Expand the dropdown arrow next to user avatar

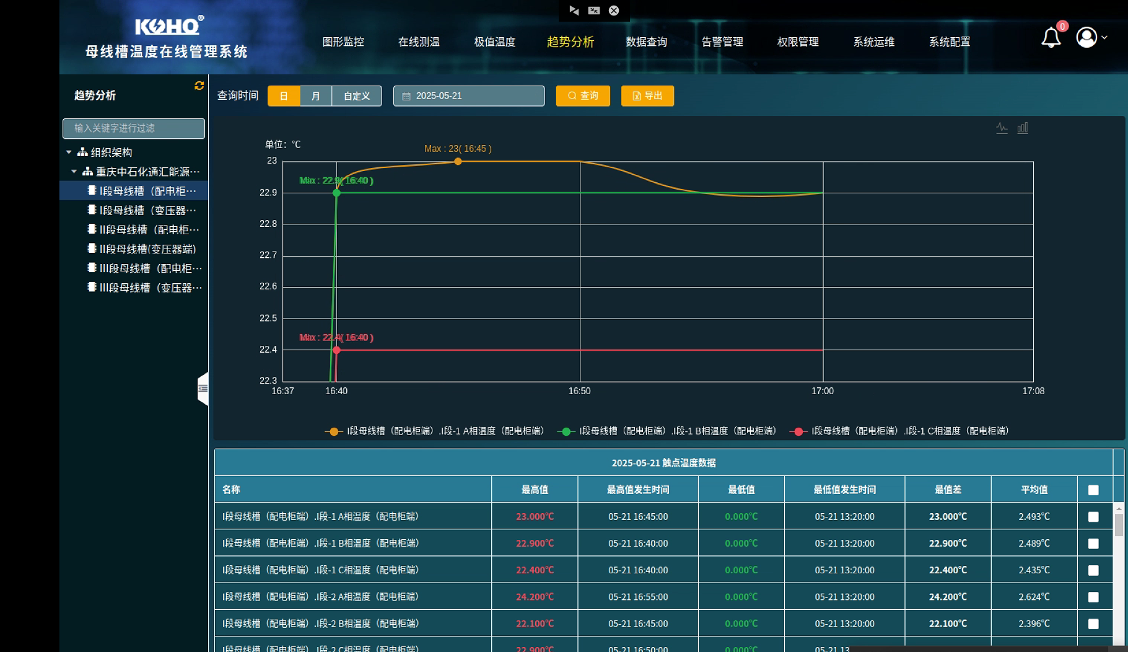pyautogui.click(x=1104, y=37)
